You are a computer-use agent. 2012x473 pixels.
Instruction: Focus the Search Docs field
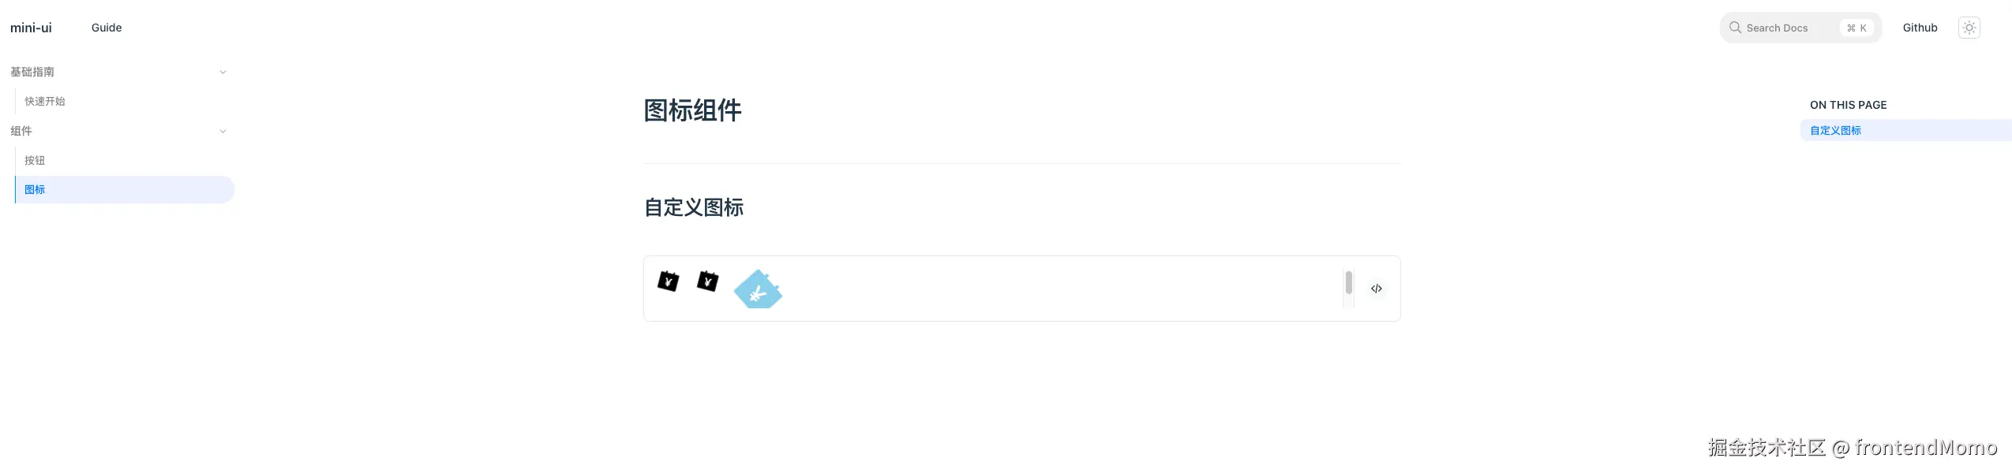[1784, 28]
